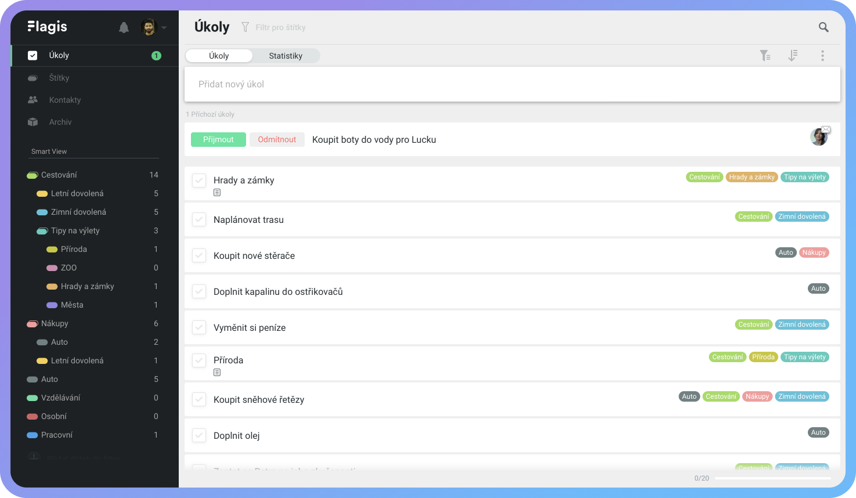
Task: Open the sort order icon
Action: (x=793, y=56)
